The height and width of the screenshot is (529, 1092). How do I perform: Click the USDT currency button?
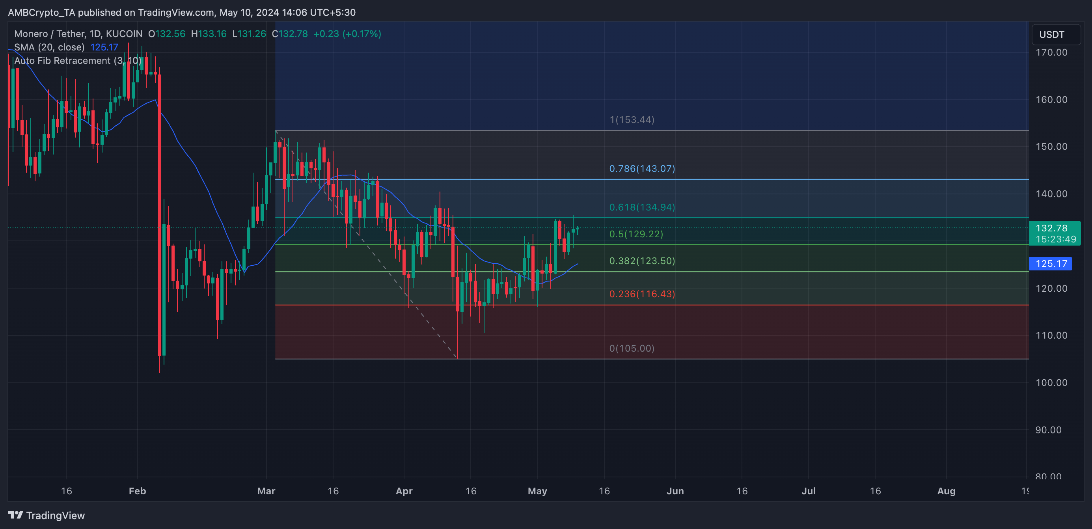pyautogui.click(x=1056, y=34)
